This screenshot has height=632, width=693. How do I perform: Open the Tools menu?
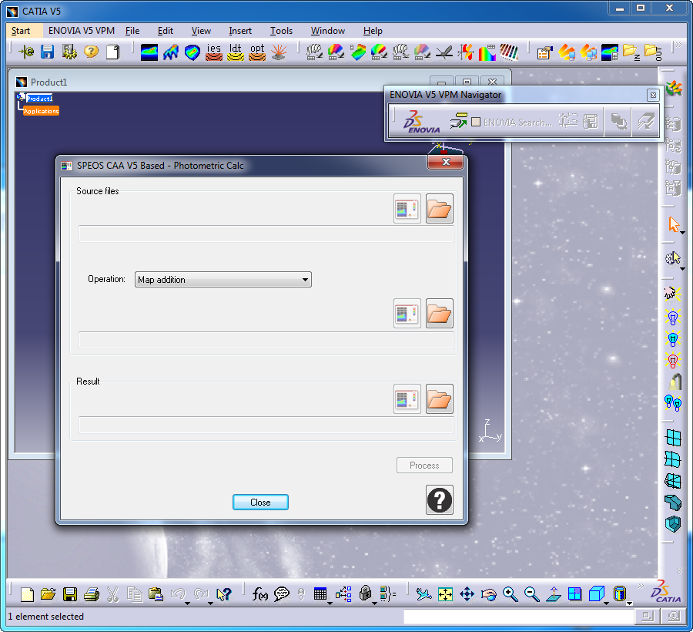click(x=281, y=31)
